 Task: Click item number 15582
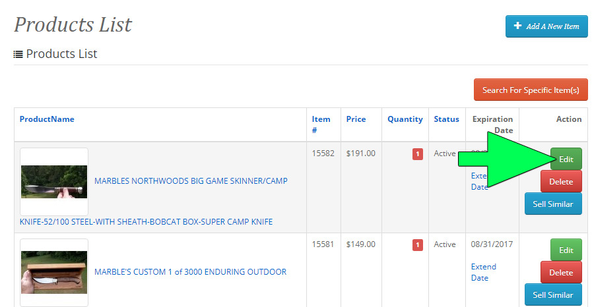(x=323, y=153)
